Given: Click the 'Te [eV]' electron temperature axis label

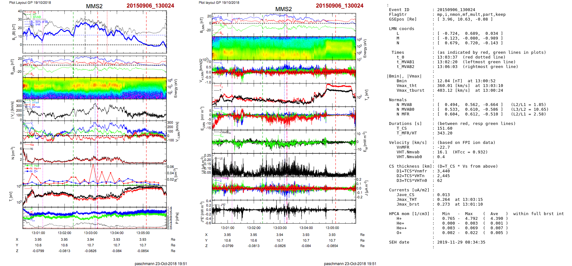Looking at the screenshot, I should (367, 95).
